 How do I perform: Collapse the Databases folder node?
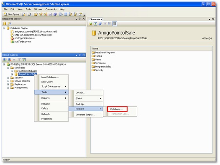point(8,67)
